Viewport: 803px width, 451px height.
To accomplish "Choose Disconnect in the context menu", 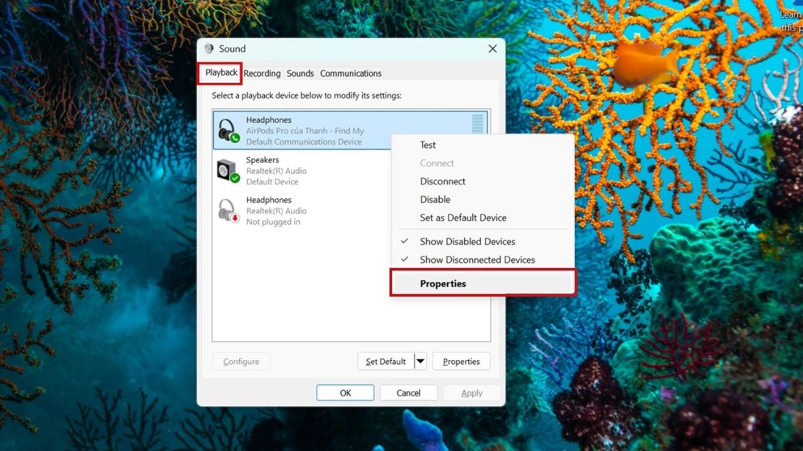I will pos(482,181).
